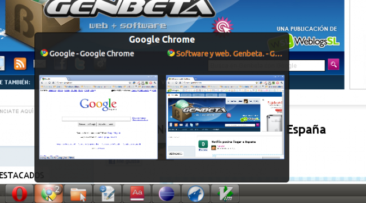Click the Chrome icon beside Google window title
Screen dimensions: 366x203
coord(44,53)
